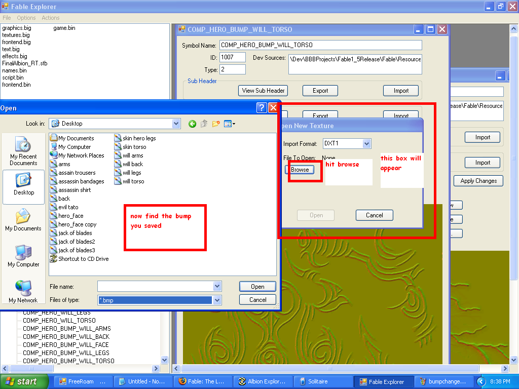Open the View Menu icon in Open dialog

tap(229, 124)
